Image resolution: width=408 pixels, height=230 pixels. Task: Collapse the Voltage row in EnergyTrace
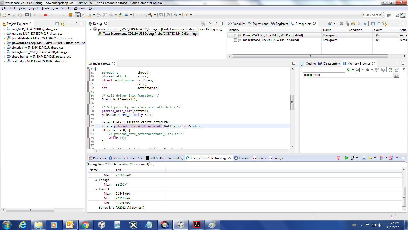pos(96,180)
